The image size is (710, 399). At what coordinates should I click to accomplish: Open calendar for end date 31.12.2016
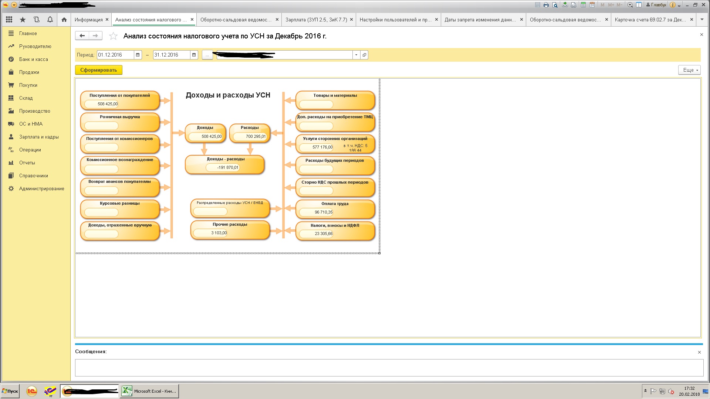[194, 55]
